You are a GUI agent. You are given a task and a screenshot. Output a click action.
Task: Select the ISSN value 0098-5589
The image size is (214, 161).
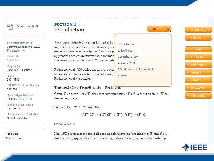pos(13,79)
